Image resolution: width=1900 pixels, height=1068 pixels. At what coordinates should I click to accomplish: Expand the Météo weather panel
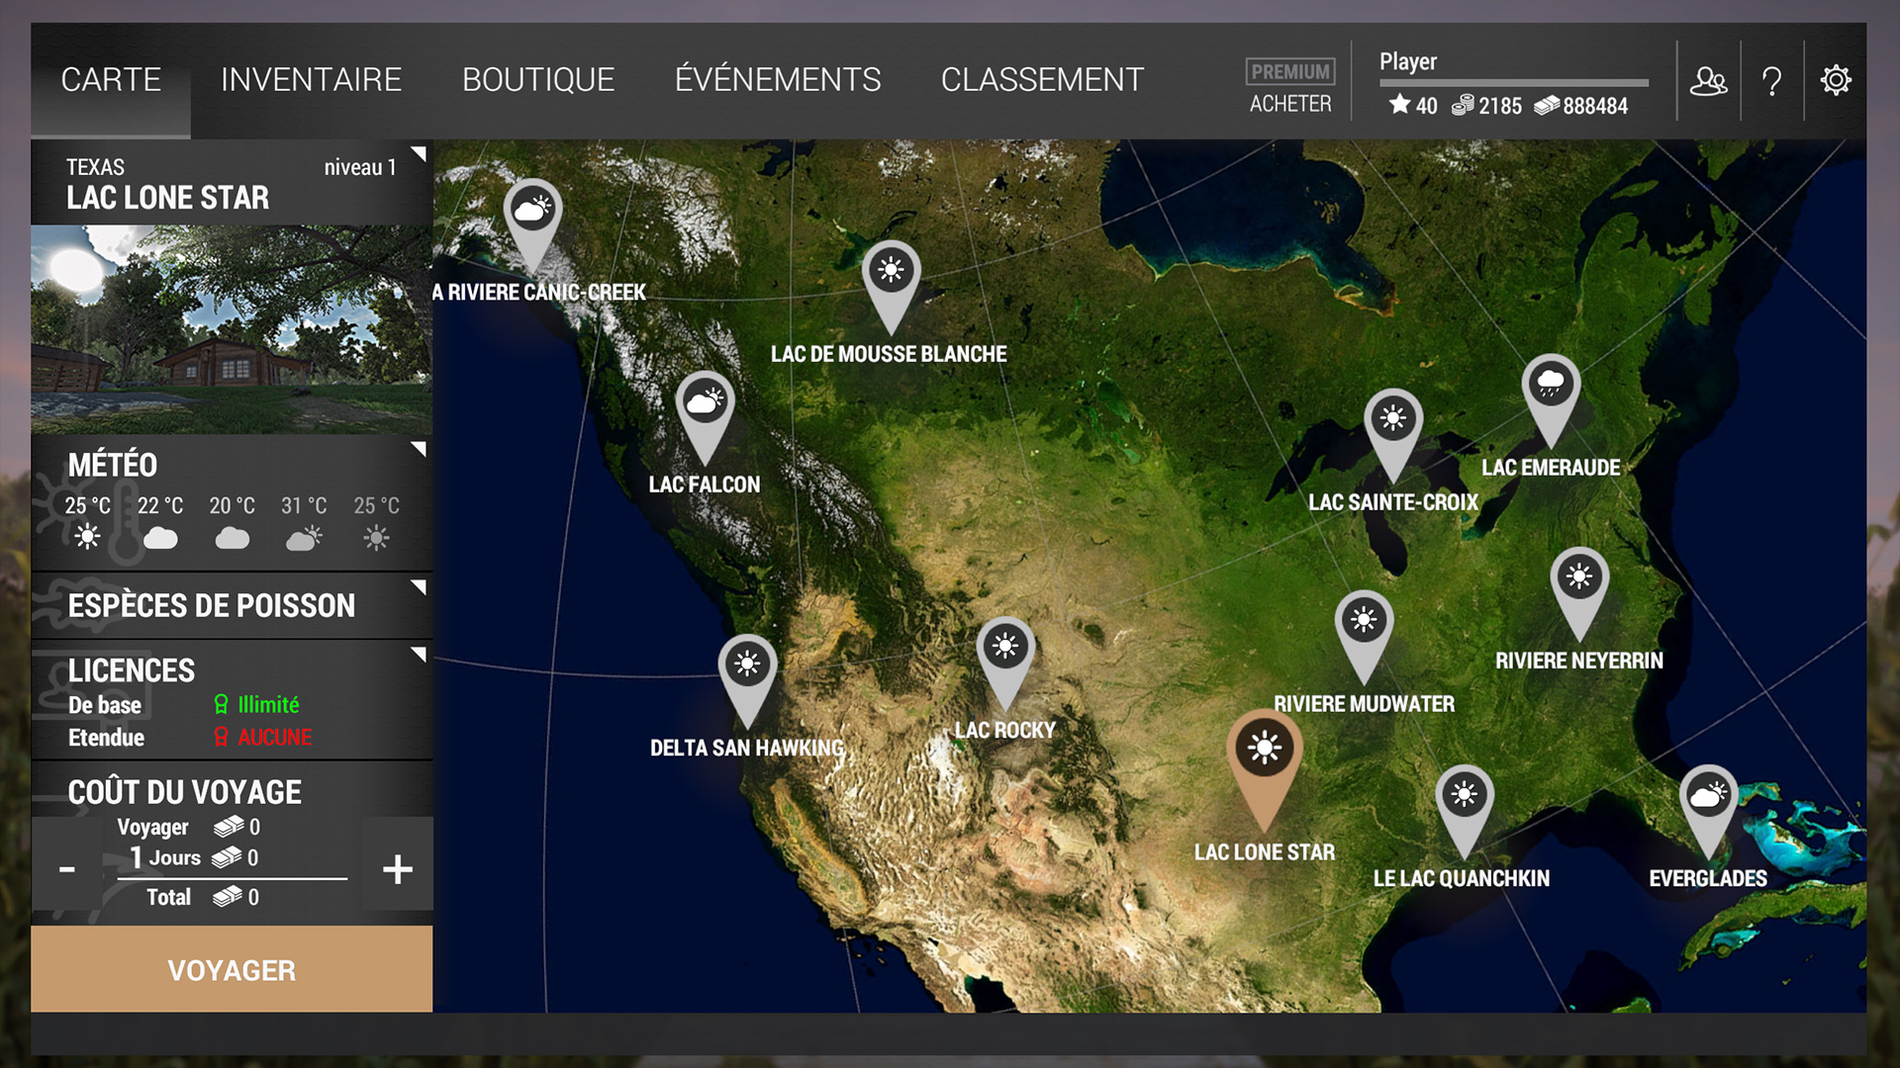(418, 449)
